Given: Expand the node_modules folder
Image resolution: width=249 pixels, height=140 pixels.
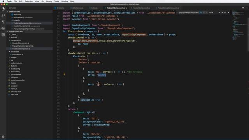Looking at the screenshot, I should [x=16, y=63].
